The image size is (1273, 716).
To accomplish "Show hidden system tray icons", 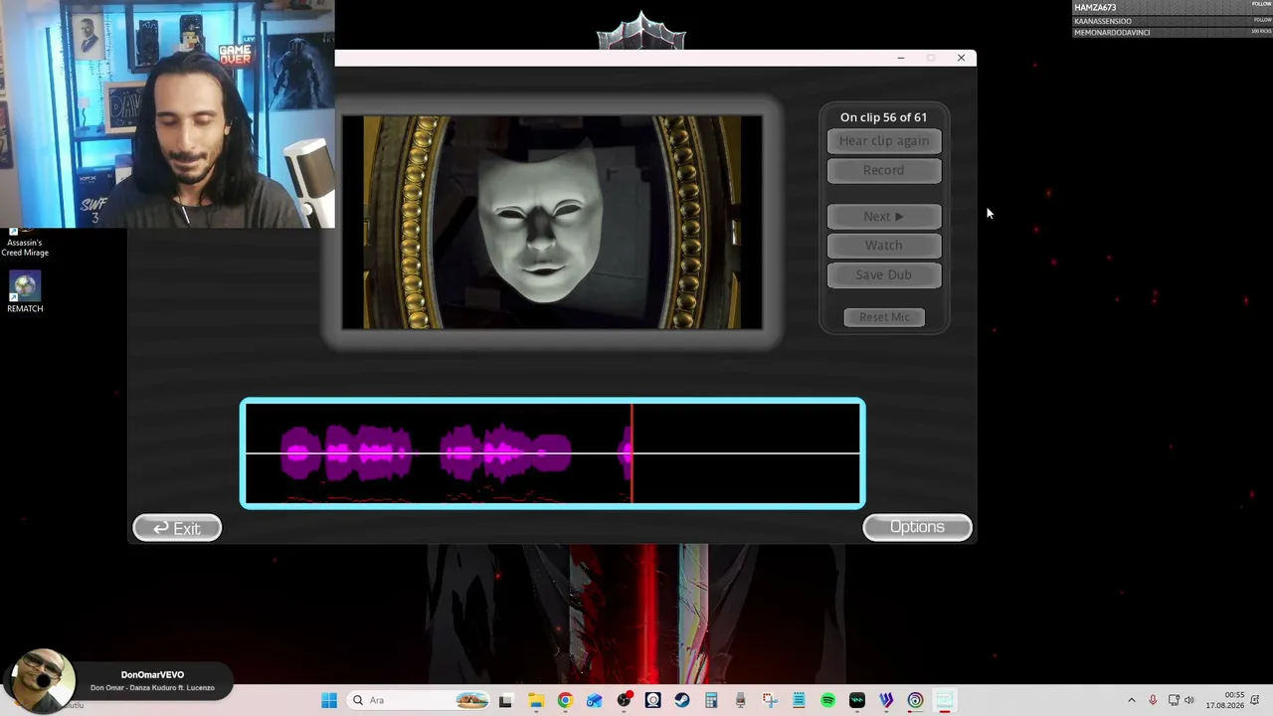I will click(x=1131, y=700).
